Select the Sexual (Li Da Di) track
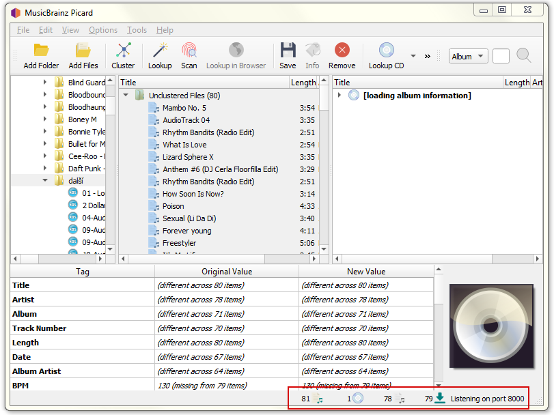The width and height of the screenshot is (554, 415). pos(189,218)
